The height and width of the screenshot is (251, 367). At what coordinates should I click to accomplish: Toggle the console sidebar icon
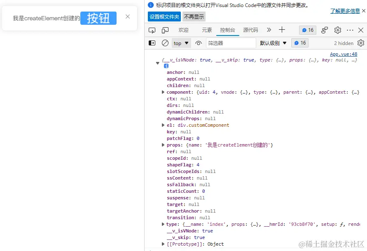(152, 43)
